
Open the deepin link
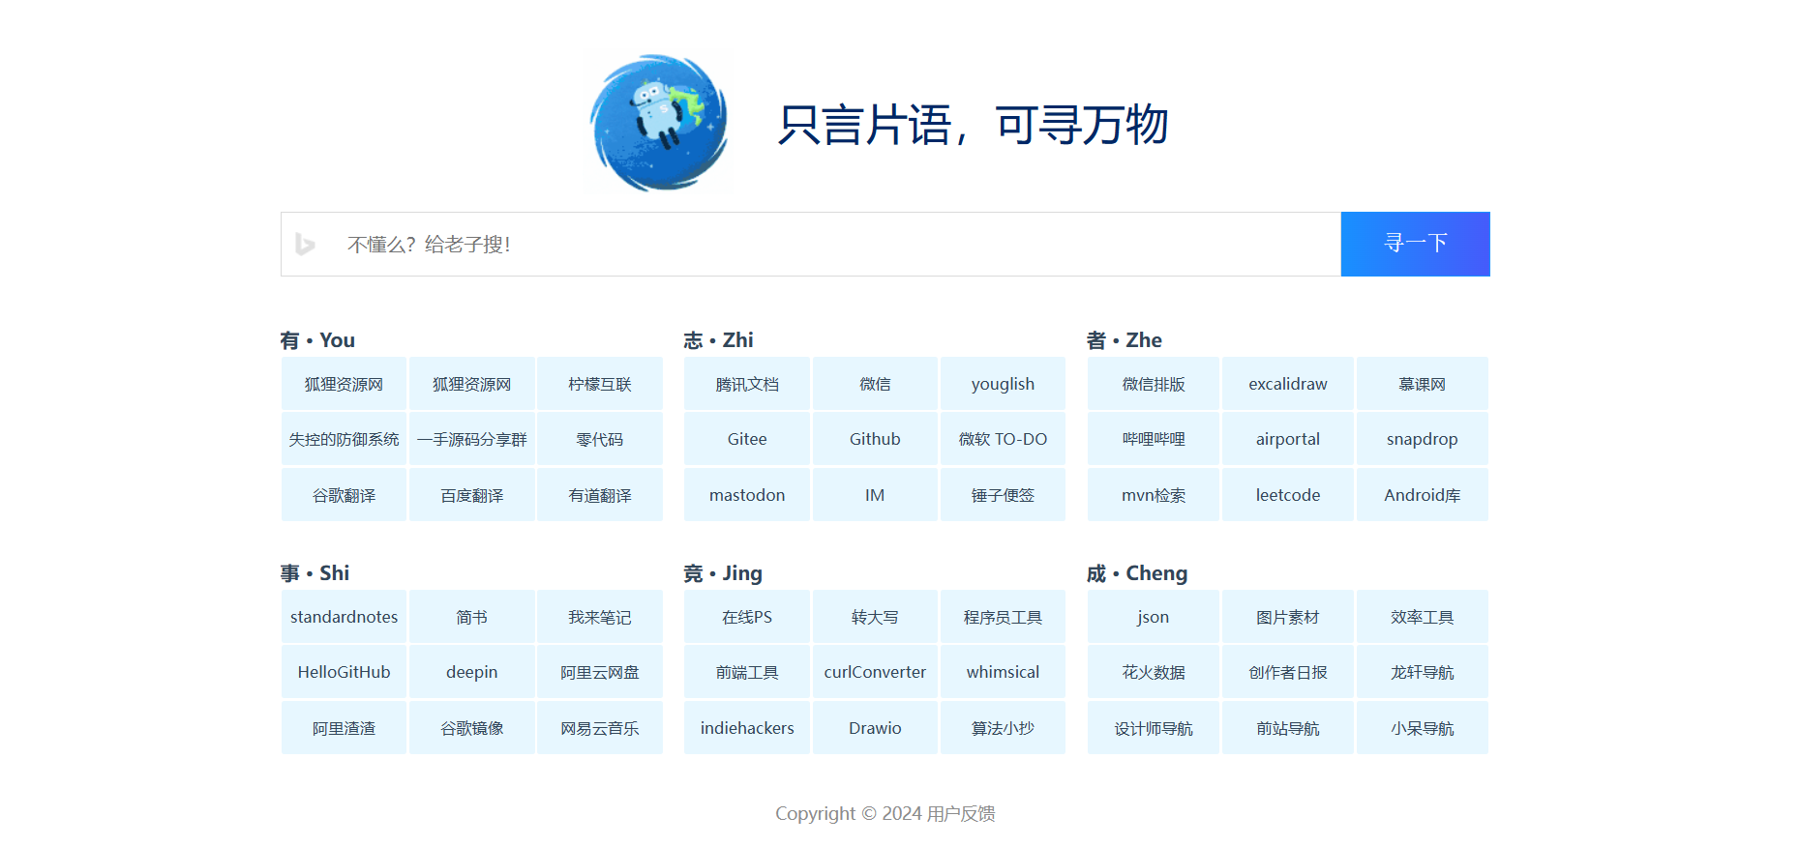pos(472,672)
